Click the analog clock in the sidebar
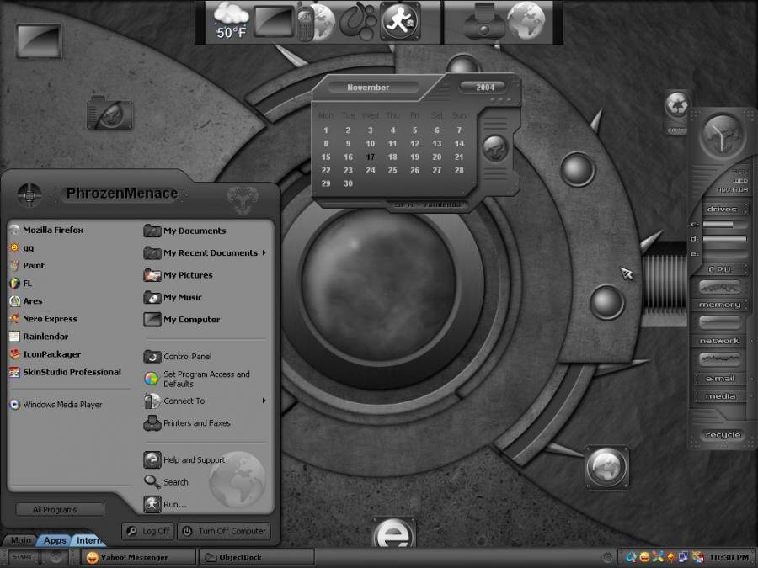The height and width of the screenshot is (568, 758). tap(721, 136)
